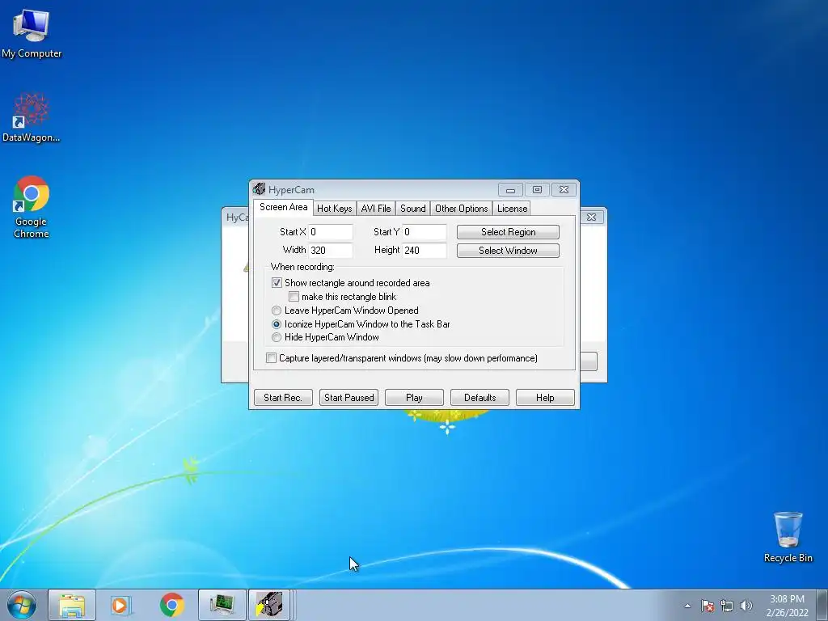The height and width of the screenshot is (621, 828).
Task: Open the Sound tab
Action: point(412,209)
